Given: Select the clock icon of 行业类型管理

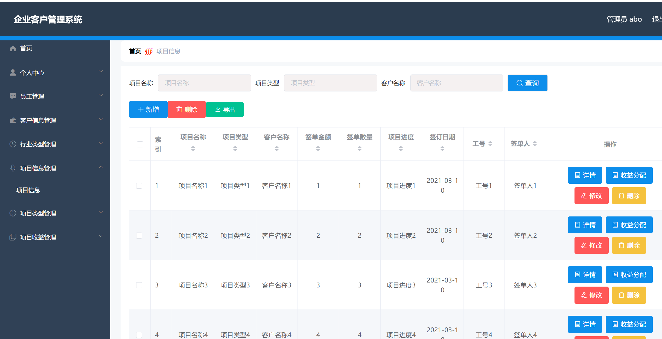Looking at the screenshot, I should tap(13, 144).
